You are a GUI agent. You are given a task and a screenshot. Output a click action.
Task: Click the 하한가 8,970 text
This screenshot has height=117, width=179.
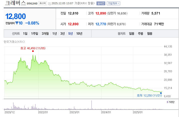(116, 24)
